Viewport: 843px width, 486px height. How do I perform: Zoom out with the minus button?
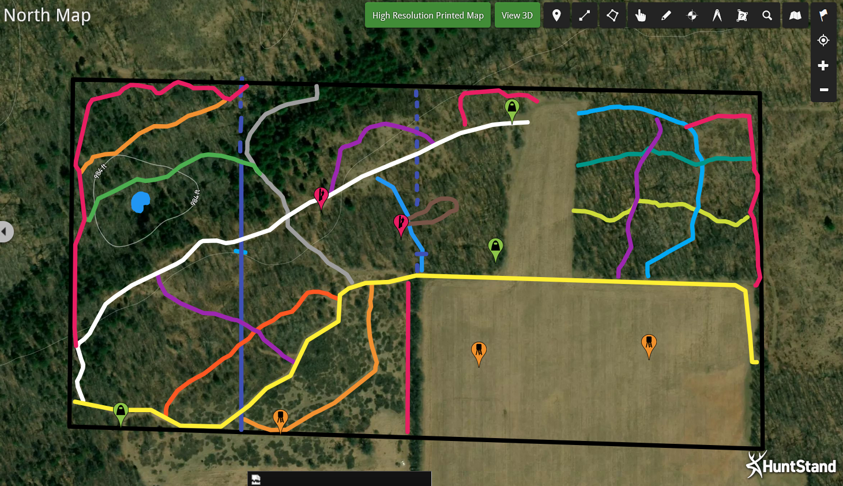coord(823,89)
